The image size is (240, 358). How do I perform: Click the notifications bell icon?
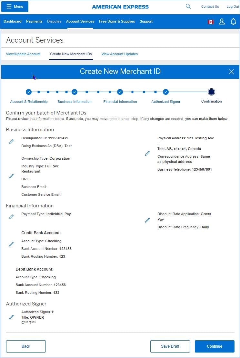pyautogui.click(x=233, y=22)
